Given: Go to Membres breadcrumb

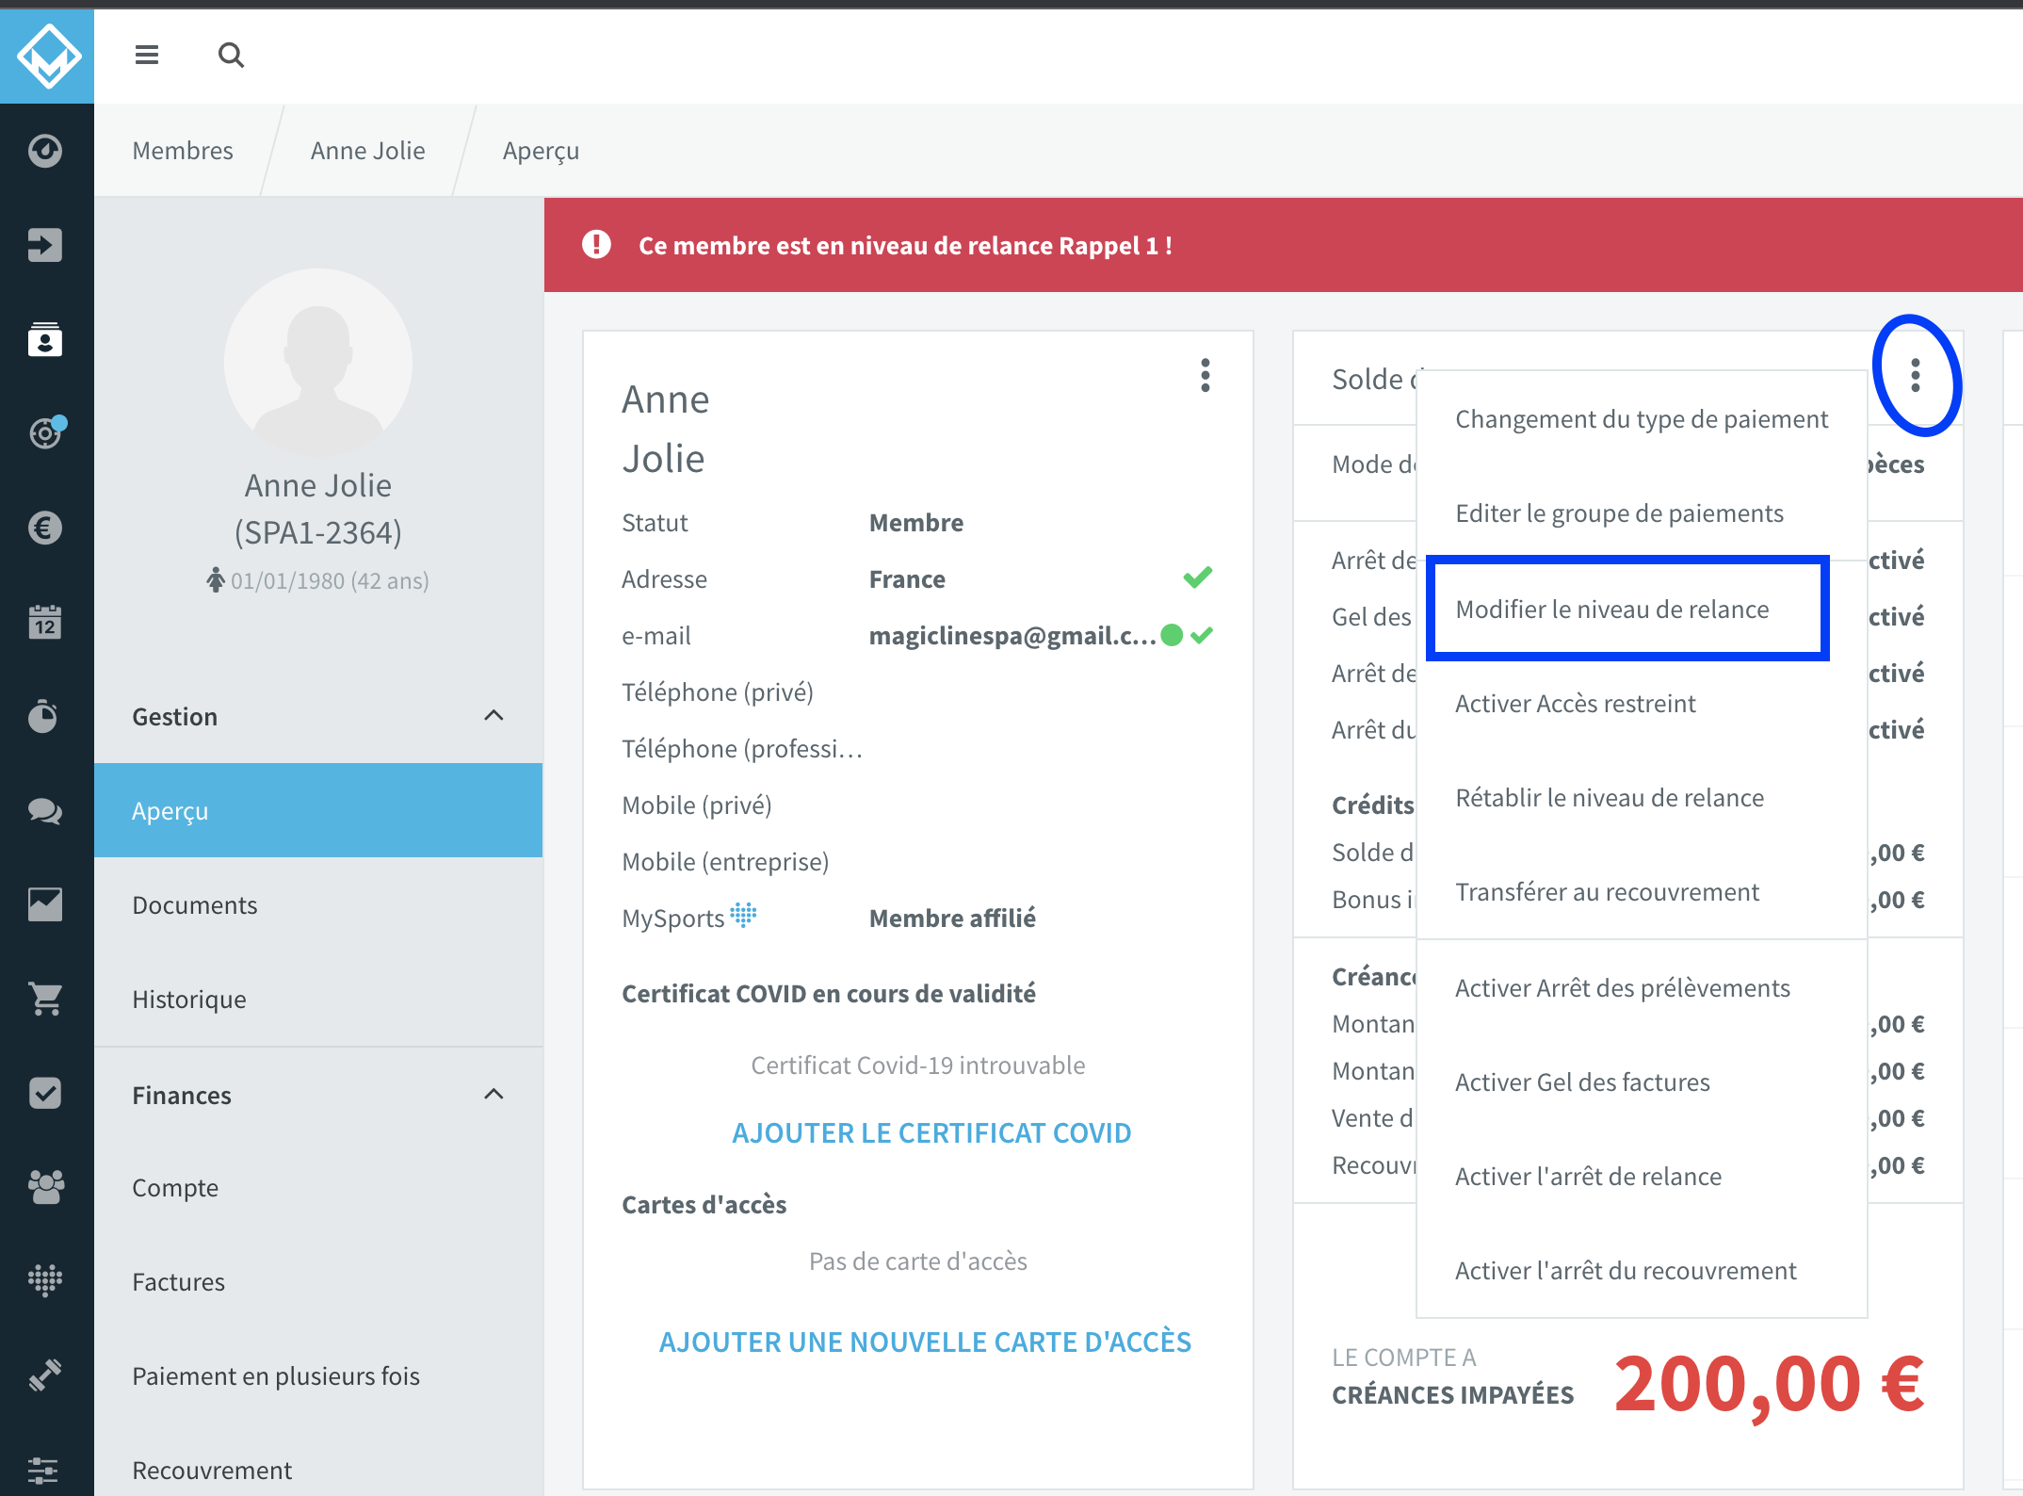Looking at the screenshot, I should [x=183, y=151].
